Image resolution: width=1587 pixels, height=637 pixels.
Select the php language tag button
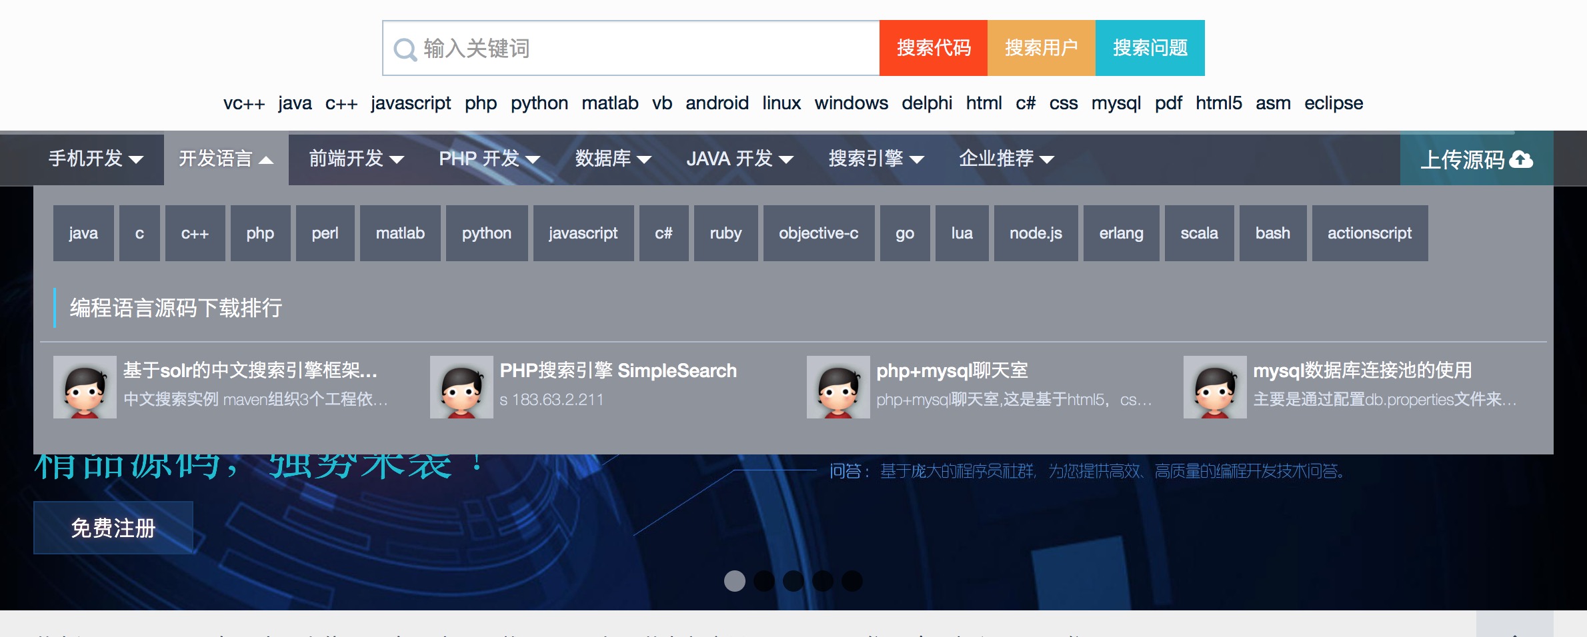point(260,233)
